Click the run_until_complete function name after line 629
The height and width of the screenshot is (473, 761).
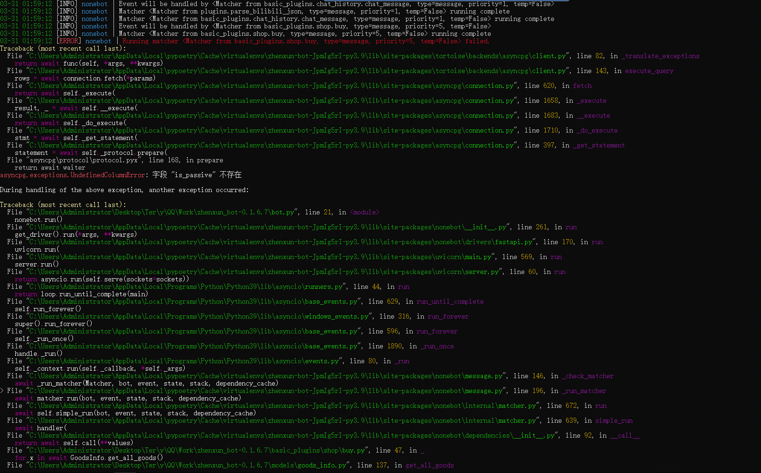click(450, 301)
